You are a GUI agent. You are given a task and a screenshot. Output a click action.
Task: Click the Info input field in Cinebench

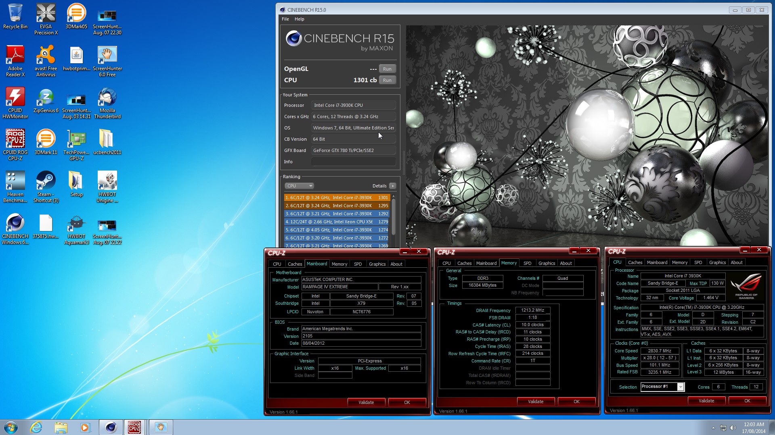353,162
